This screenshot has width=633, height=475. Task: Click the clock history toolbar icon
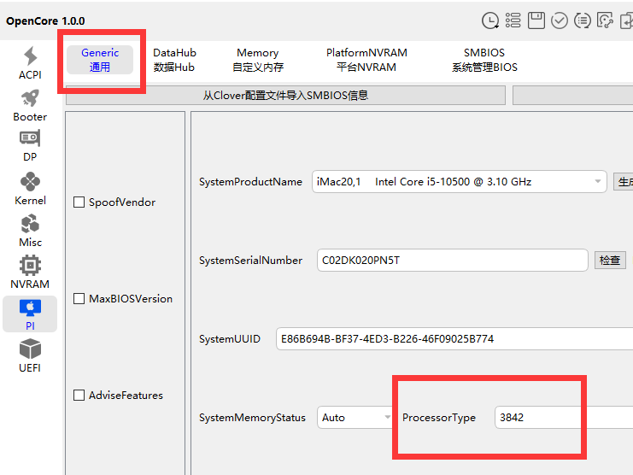pyautogui.click(x=490, y=21)
